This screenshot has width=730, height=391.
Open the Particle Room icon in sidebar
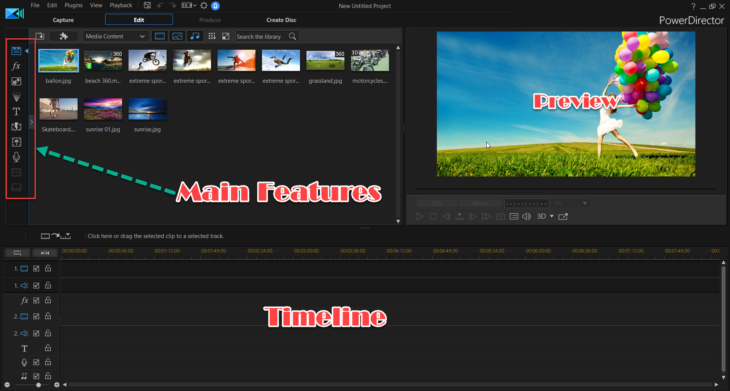point(16,96)
